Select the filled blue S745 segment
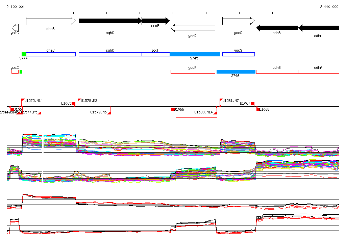 pyautogui.click(x=195, y=54)
